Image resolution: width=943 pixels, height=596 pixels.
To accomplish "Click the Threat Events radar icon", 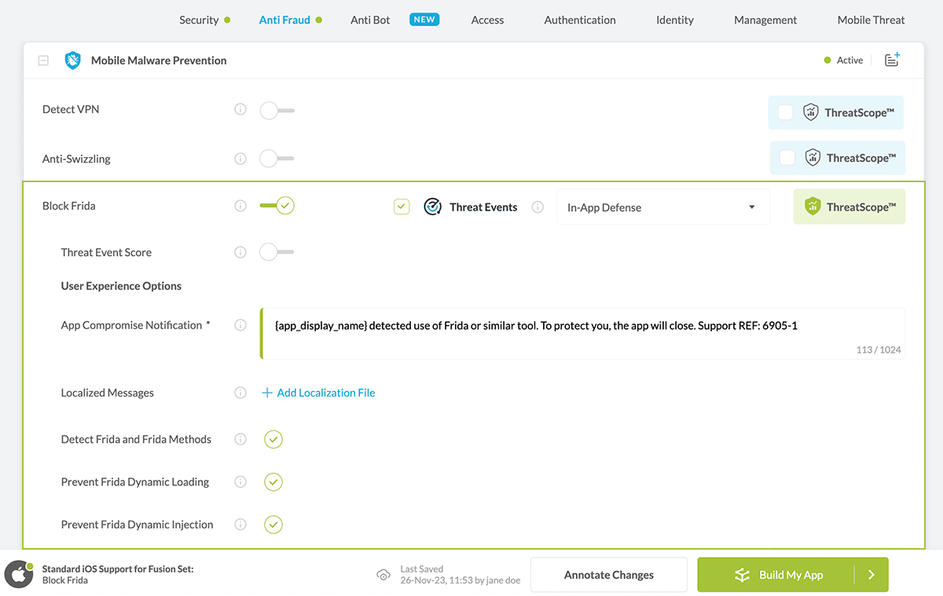I will (x=432, y=207).
